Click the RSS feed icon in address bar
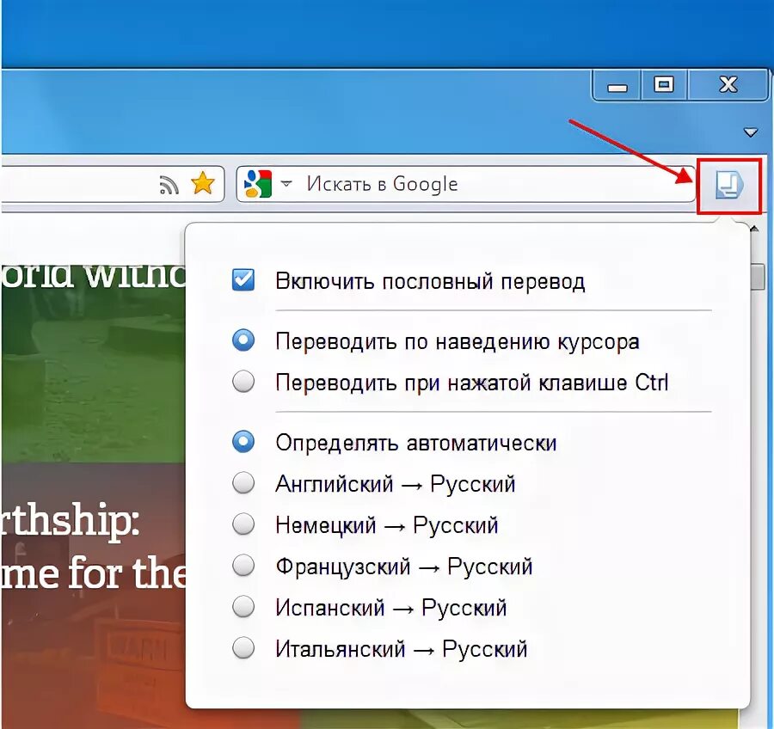The width and height of the screenshot is (774, 729). 169,185
